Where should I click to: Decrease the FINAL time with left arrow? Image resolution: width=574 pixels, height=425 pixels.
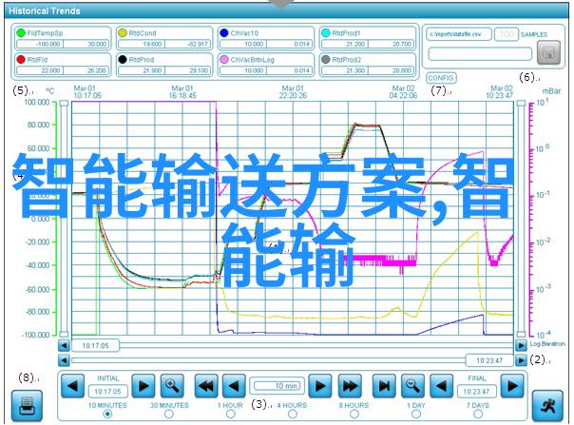[x=441, y=386]
